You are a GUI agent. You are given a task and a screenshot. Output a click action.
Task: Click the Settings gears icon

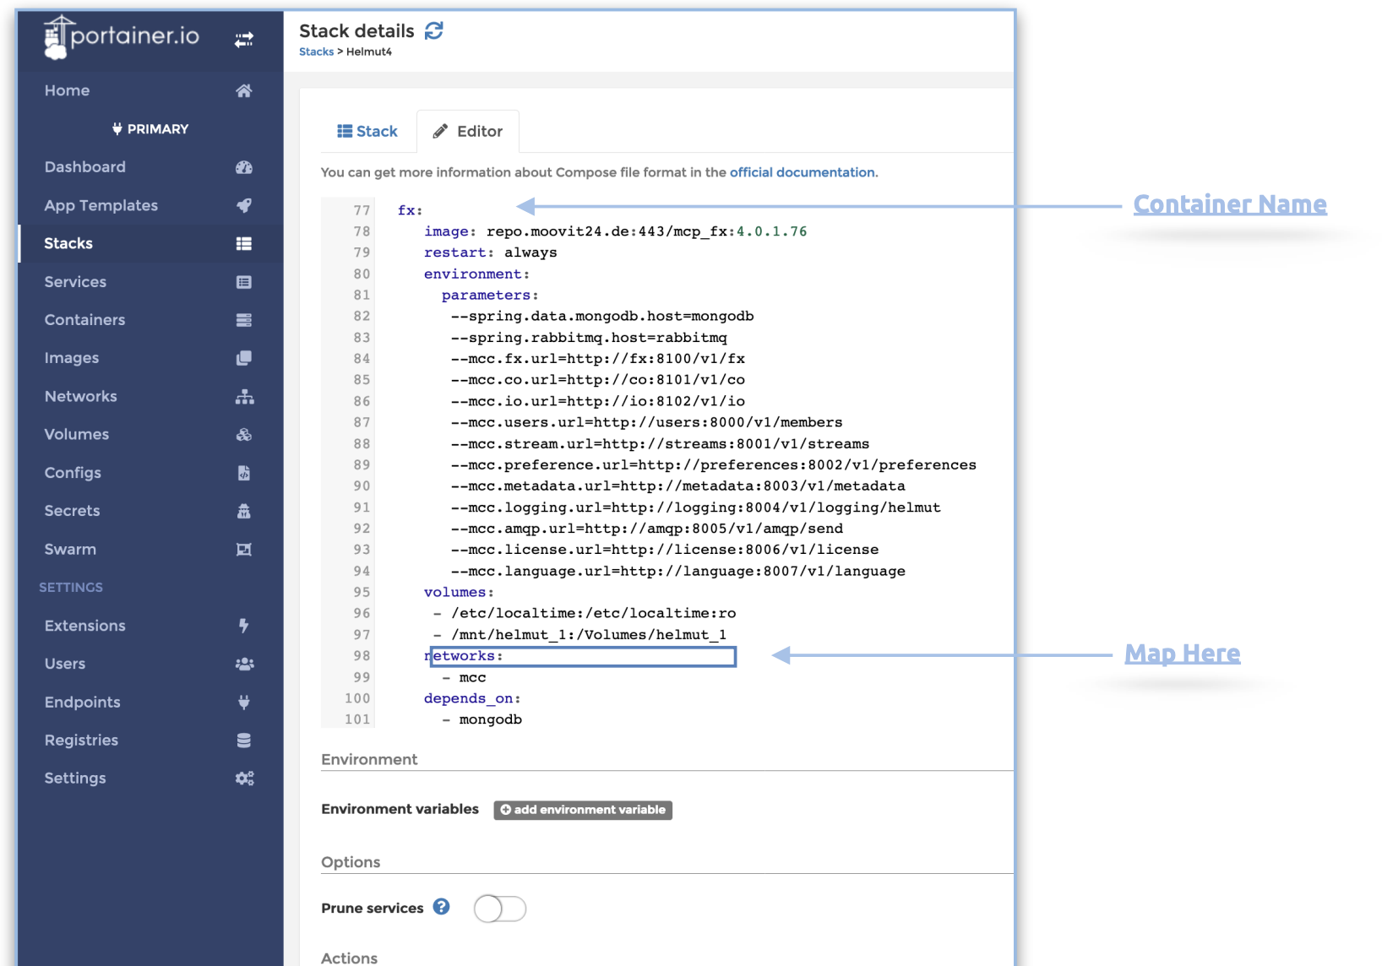[243, 779]
